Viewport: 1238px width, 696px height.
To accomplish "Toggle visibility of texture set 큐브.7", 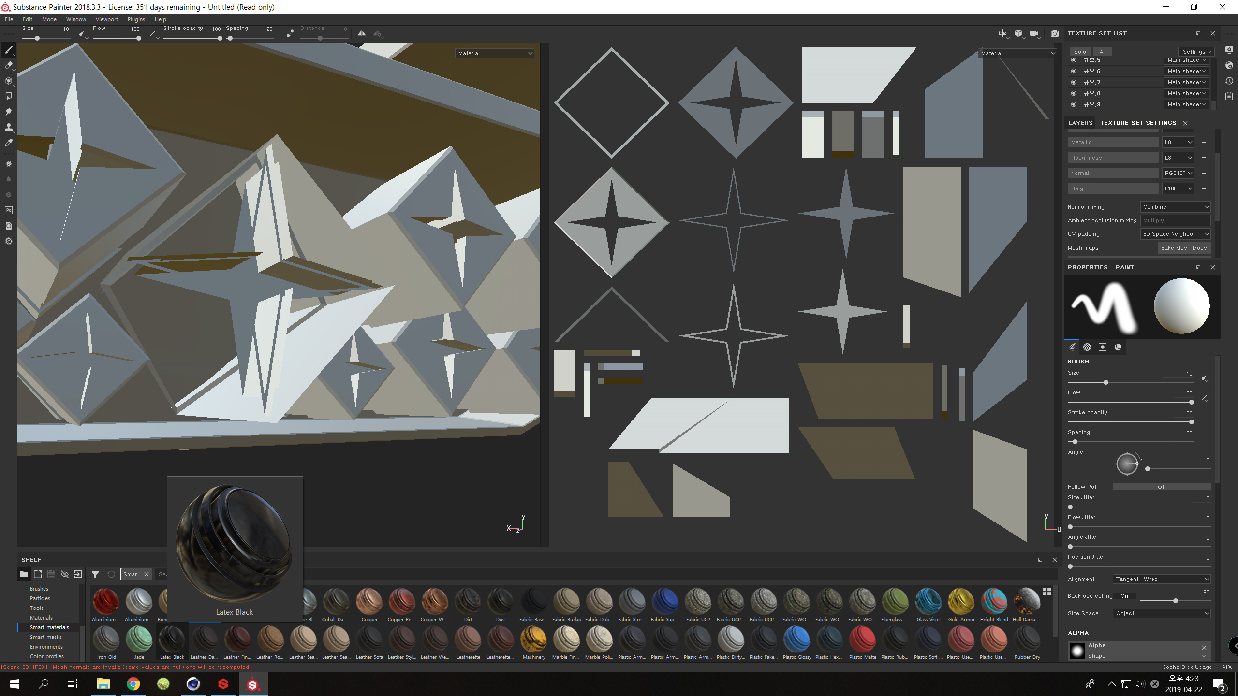I will tap(1074, 82).
